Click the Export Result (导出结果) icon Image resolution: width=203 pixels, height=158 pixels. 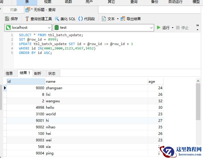pyautogui.click(x=123, y=19)
